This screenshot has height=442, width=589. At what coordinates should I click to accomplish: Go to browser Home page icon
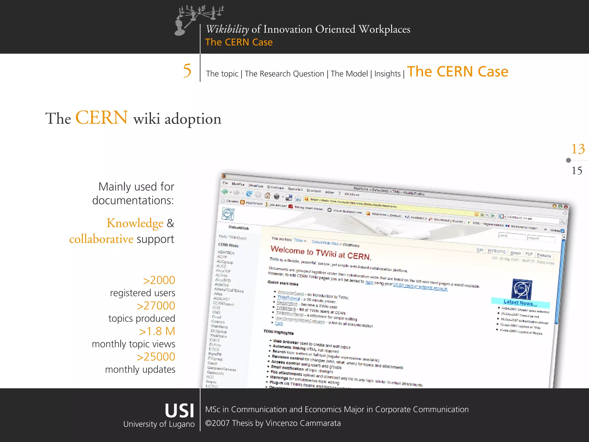[267, 196]
